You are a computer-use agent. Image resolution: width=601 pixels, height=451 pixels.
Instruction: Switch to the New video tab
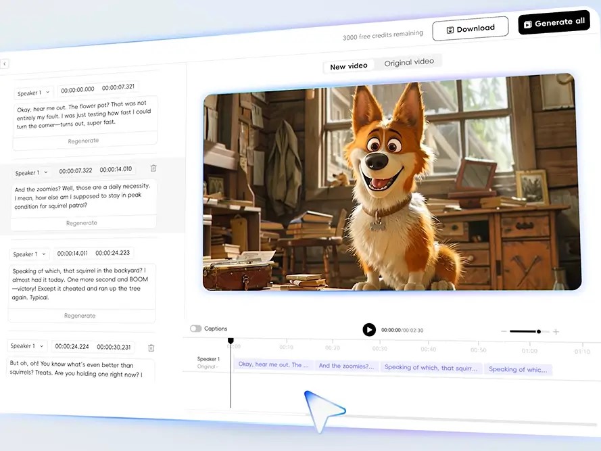point(349,66)
